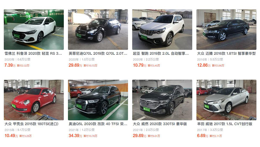Click the 雪佛兰 科鲁泽 2020款 title
The width and height of the screenshot is (260, 147).
tap(33, 54)
